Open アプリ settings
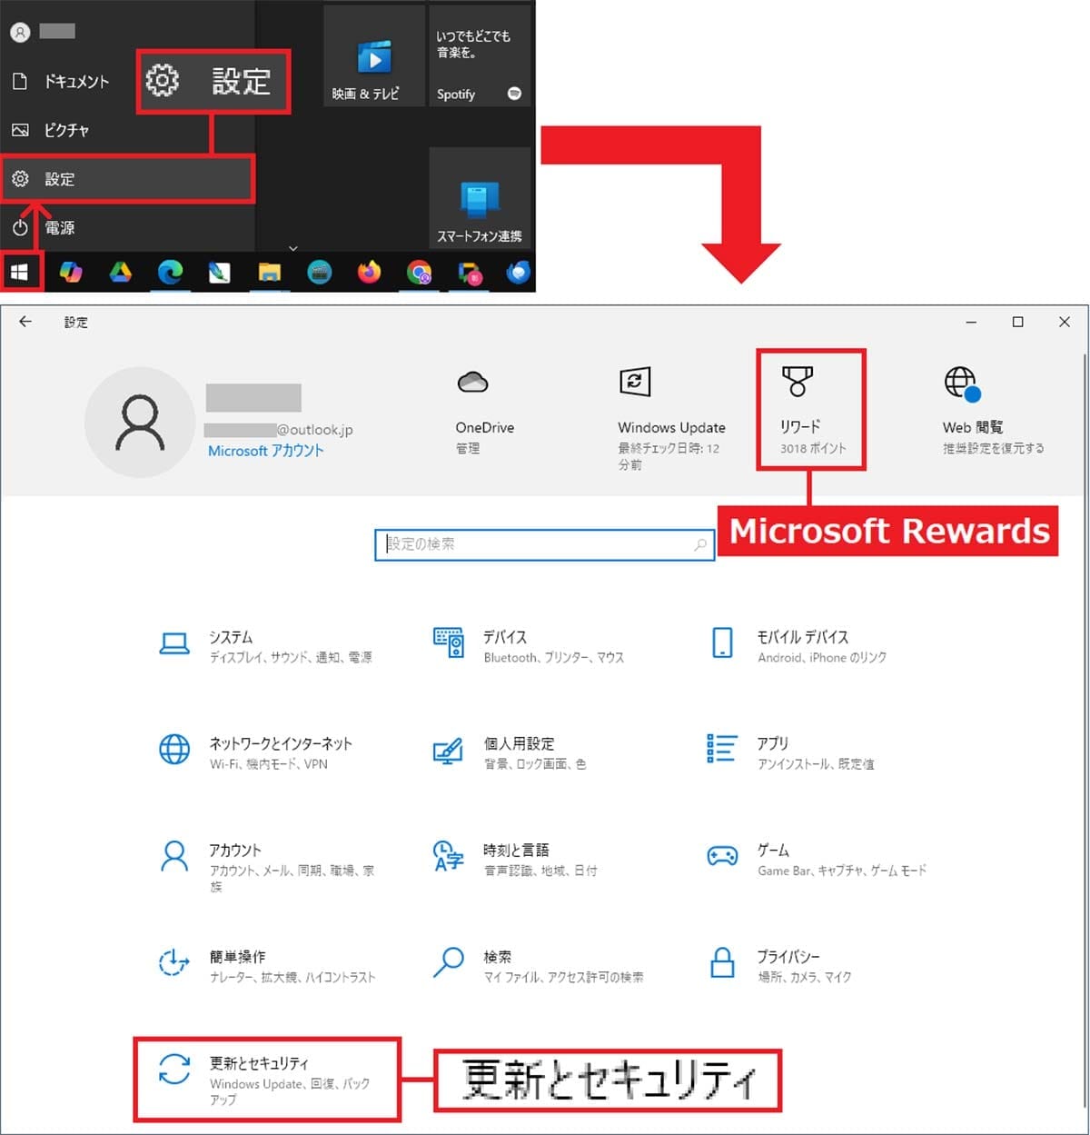This screenshot has width=1090, height=1135. click(790, 752)
